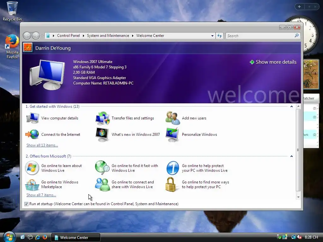Open the address bar history dropdown

(x=212, y=36)
